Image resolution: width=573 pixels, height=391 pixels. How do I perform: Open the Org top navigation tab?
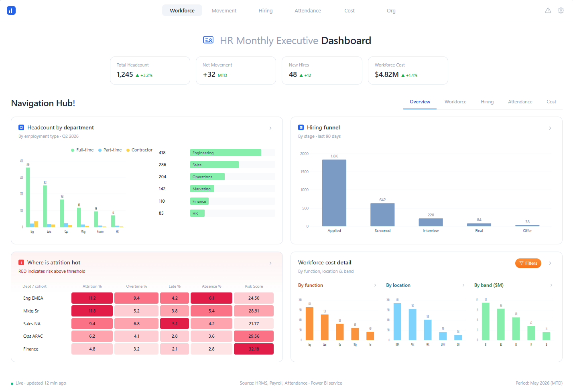(391, 10)
